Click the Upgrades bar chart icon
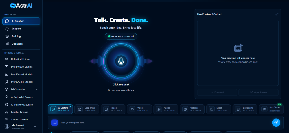Viewport: 289px width, 133px height. tap(7, 44)
